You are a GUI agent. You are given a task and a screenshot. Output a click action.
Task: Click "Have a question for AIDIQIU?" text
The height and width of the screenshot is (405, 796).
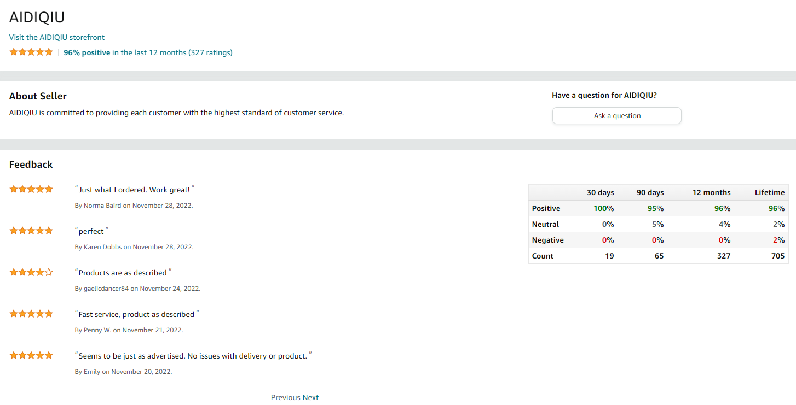click(604, 95)
